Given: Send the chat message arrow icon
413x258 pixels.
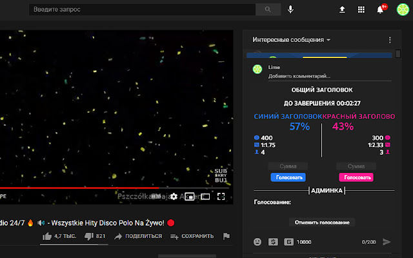Looking at the screenshot, I should coord(387,242).
